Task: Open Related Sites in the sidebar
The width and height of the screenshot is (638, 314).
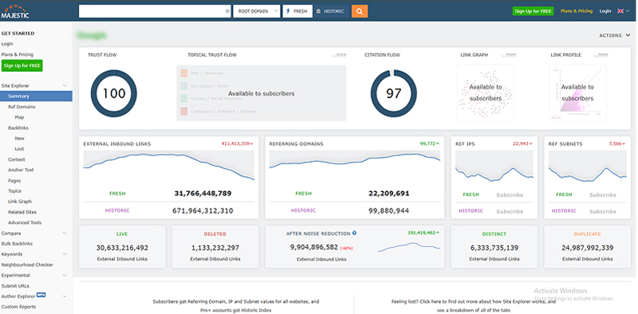Action: 22,212
